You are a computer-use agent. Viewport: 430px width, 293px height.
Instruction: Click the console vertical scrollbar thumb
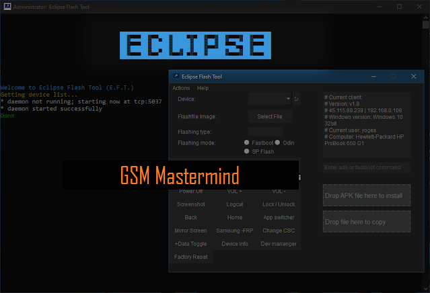[426, 25]
